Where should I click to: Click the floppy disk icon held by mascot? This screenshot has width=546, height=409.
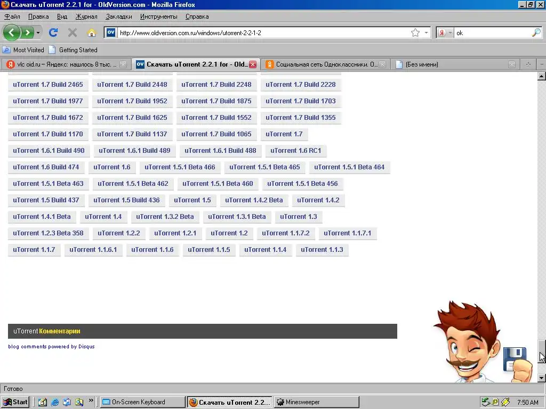coord(515,359)
